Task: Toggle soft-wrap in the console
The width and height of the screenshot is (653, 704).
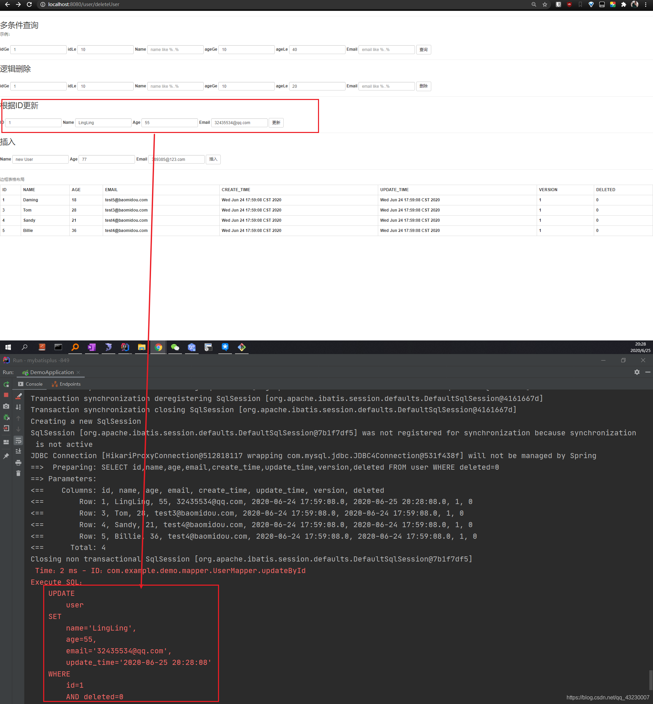Action: coord(18,440)
